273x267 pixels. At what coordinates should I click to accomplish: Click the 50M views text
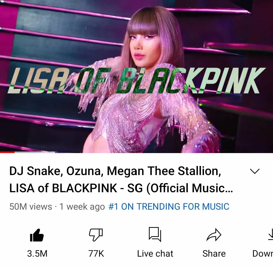tap(31, 207)
